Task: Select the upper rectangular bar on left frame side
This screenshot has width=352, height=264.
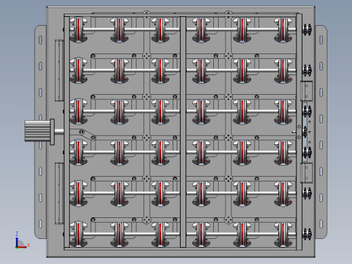Action: tap(60, 70)
